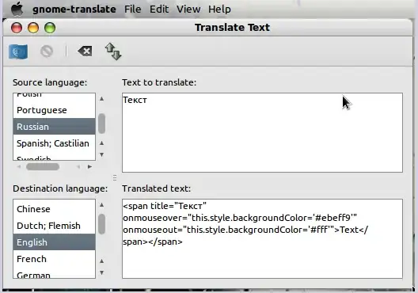Click inside the Text to translate field
This screenshot has height=293, width=418.
click(262, 132)
